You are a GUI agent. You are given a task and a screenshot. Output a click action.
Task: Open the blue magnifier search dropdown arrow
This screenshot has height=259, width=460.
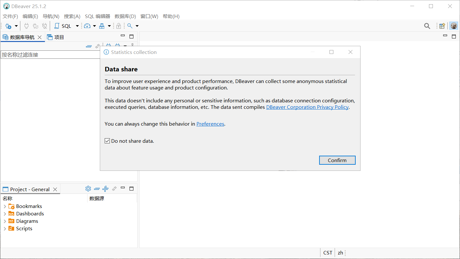[137, 26]
